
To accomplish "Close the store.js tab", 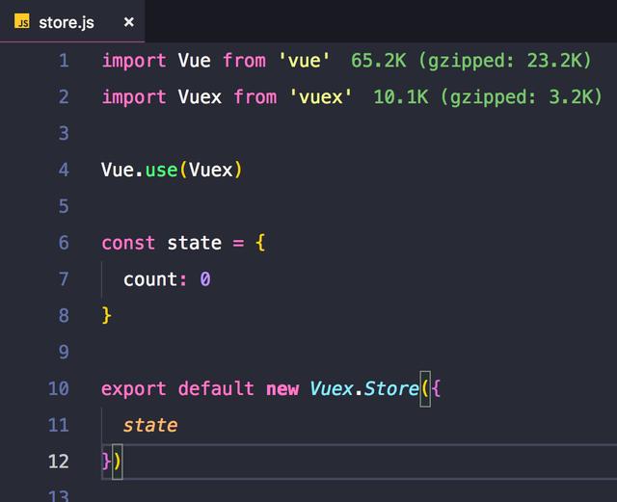I will tap(129, 22).
